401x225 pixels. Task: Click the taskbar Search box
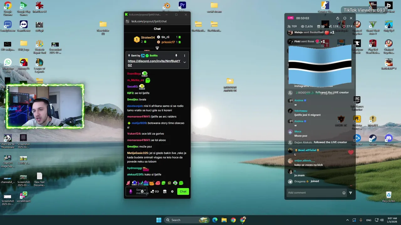point(187,220)
